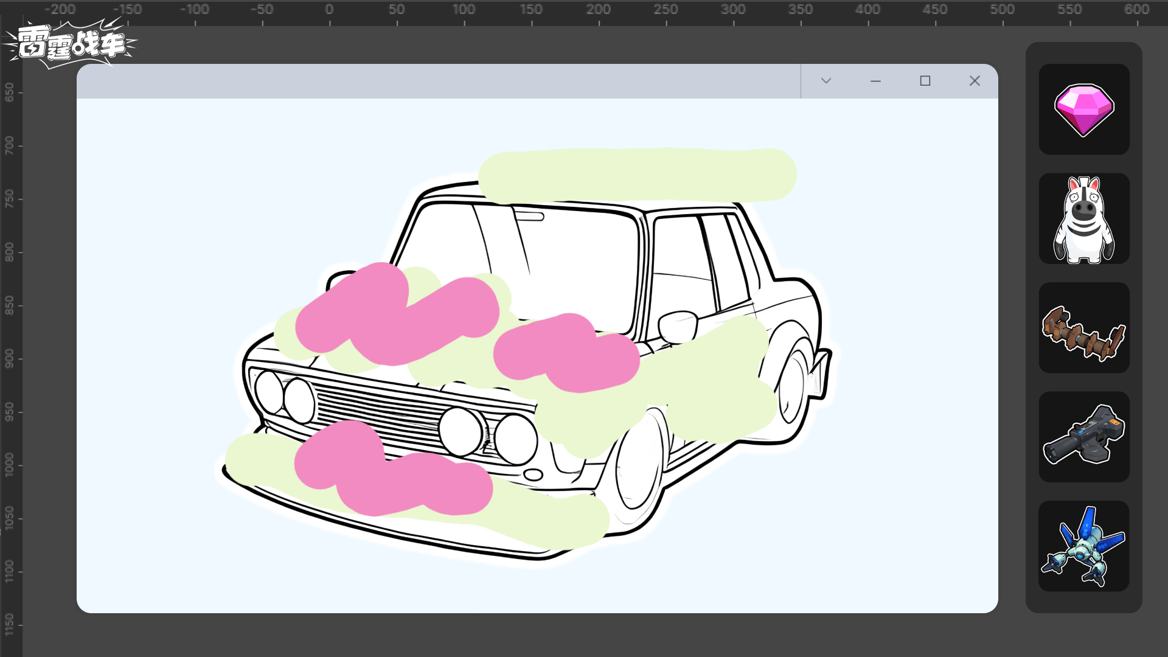The width and height of the screenshot is (1168, 657).
Task: Click the 雷霆战车 game logo
Action: (x=70, y=44)
